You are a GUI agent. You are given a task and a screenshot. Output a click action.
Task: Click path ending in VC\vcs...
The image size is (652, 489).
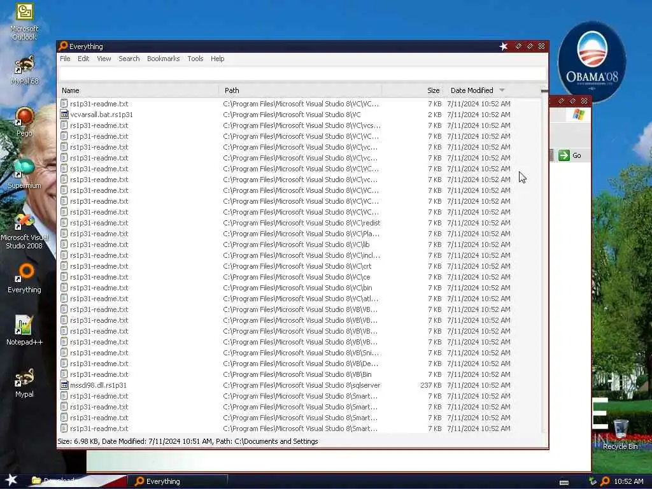(x=301, y=125)
